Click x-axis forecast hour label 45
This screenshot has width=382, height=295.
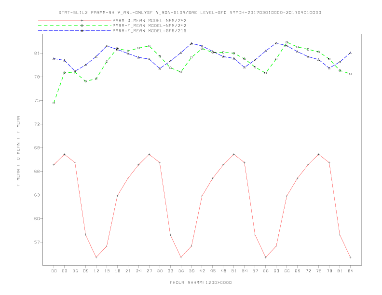click(x=213, y=271)
